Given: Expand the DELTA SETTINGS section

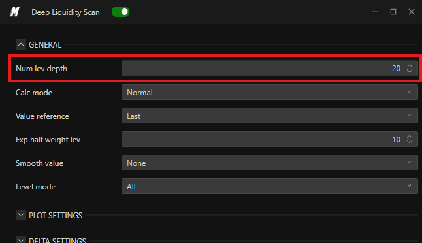Looking at the screenshot, I should pyautogui.click(x=21, y=240).
